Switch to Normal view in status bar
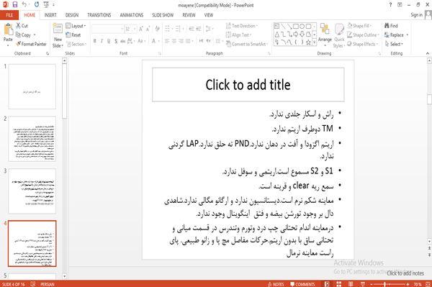Screen dimensions: 432x287 click(x=327, y=284)
